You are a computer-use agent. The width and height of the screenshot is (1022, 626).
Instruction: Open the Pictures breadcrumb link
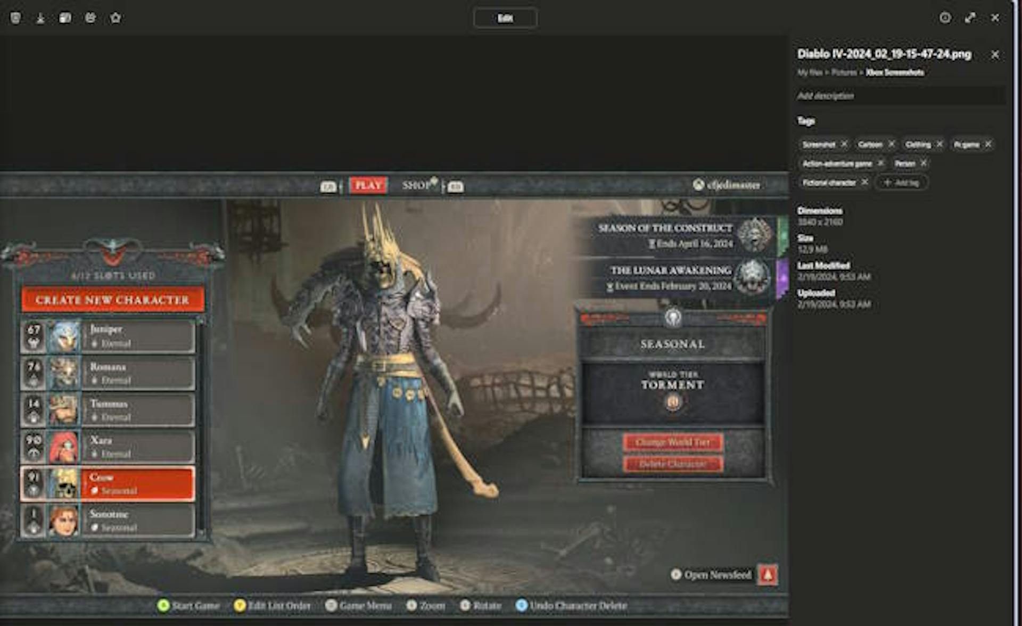tap(844, 72)
